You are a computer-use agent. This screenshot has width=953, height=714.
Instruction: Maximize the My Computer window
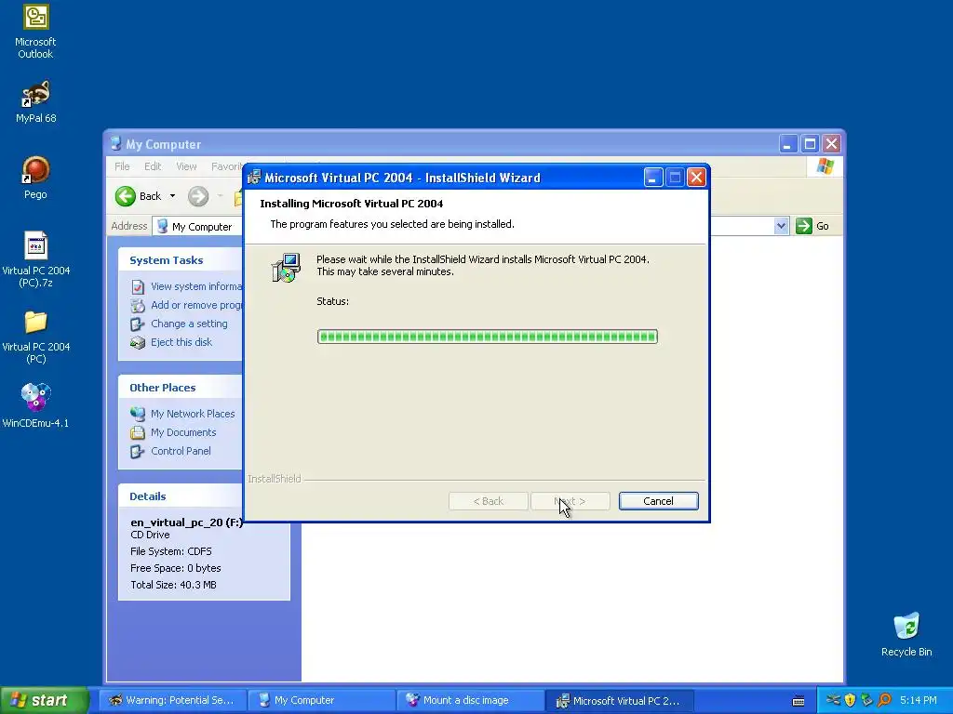point(810,144)
